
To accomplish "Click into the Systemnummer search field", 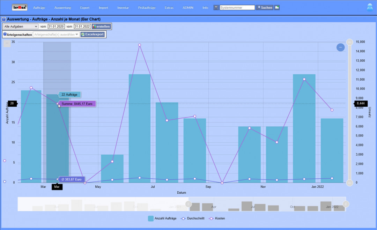I will [x=237, y=7].
